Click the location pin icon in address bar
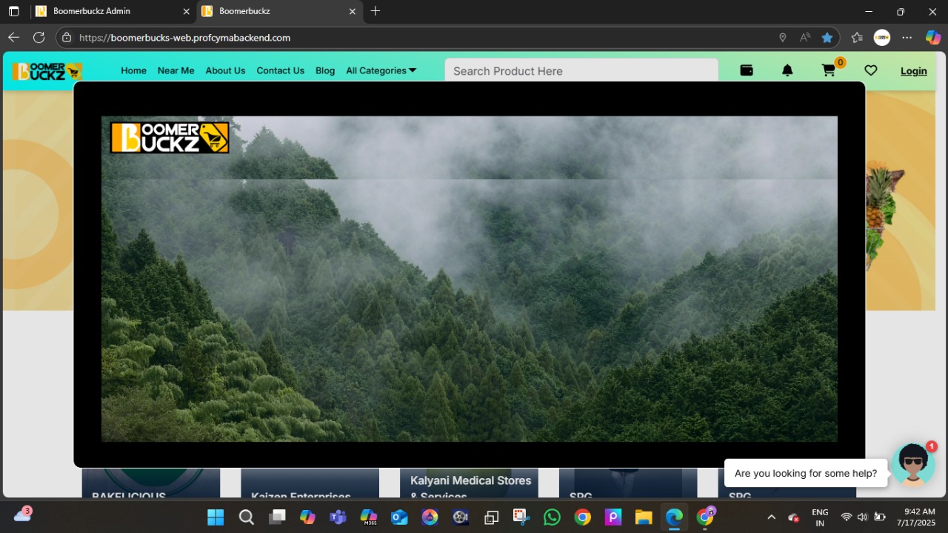Image resolution: width=948 pixels, height=533 pixels. point(782,38)
